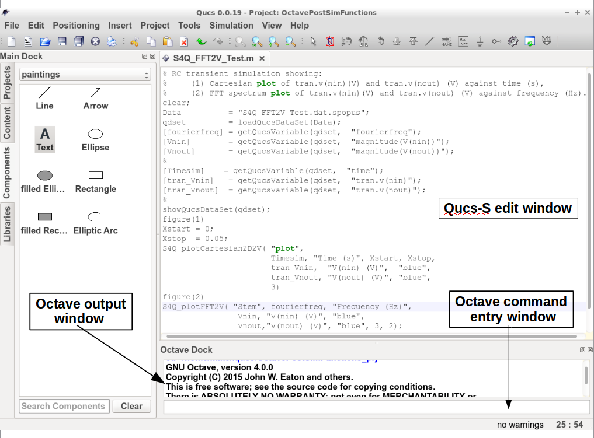
Task: Insert wire label NAME tool
Action: click(x=446, y=41)
